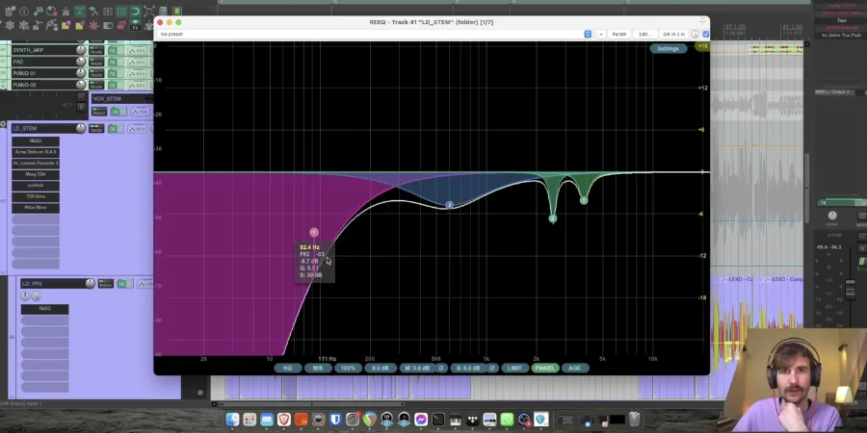Click the rainbow color toolbar icon
This screenshot has width=867, height=433.
pyautogui.click(x=176, y=11)
